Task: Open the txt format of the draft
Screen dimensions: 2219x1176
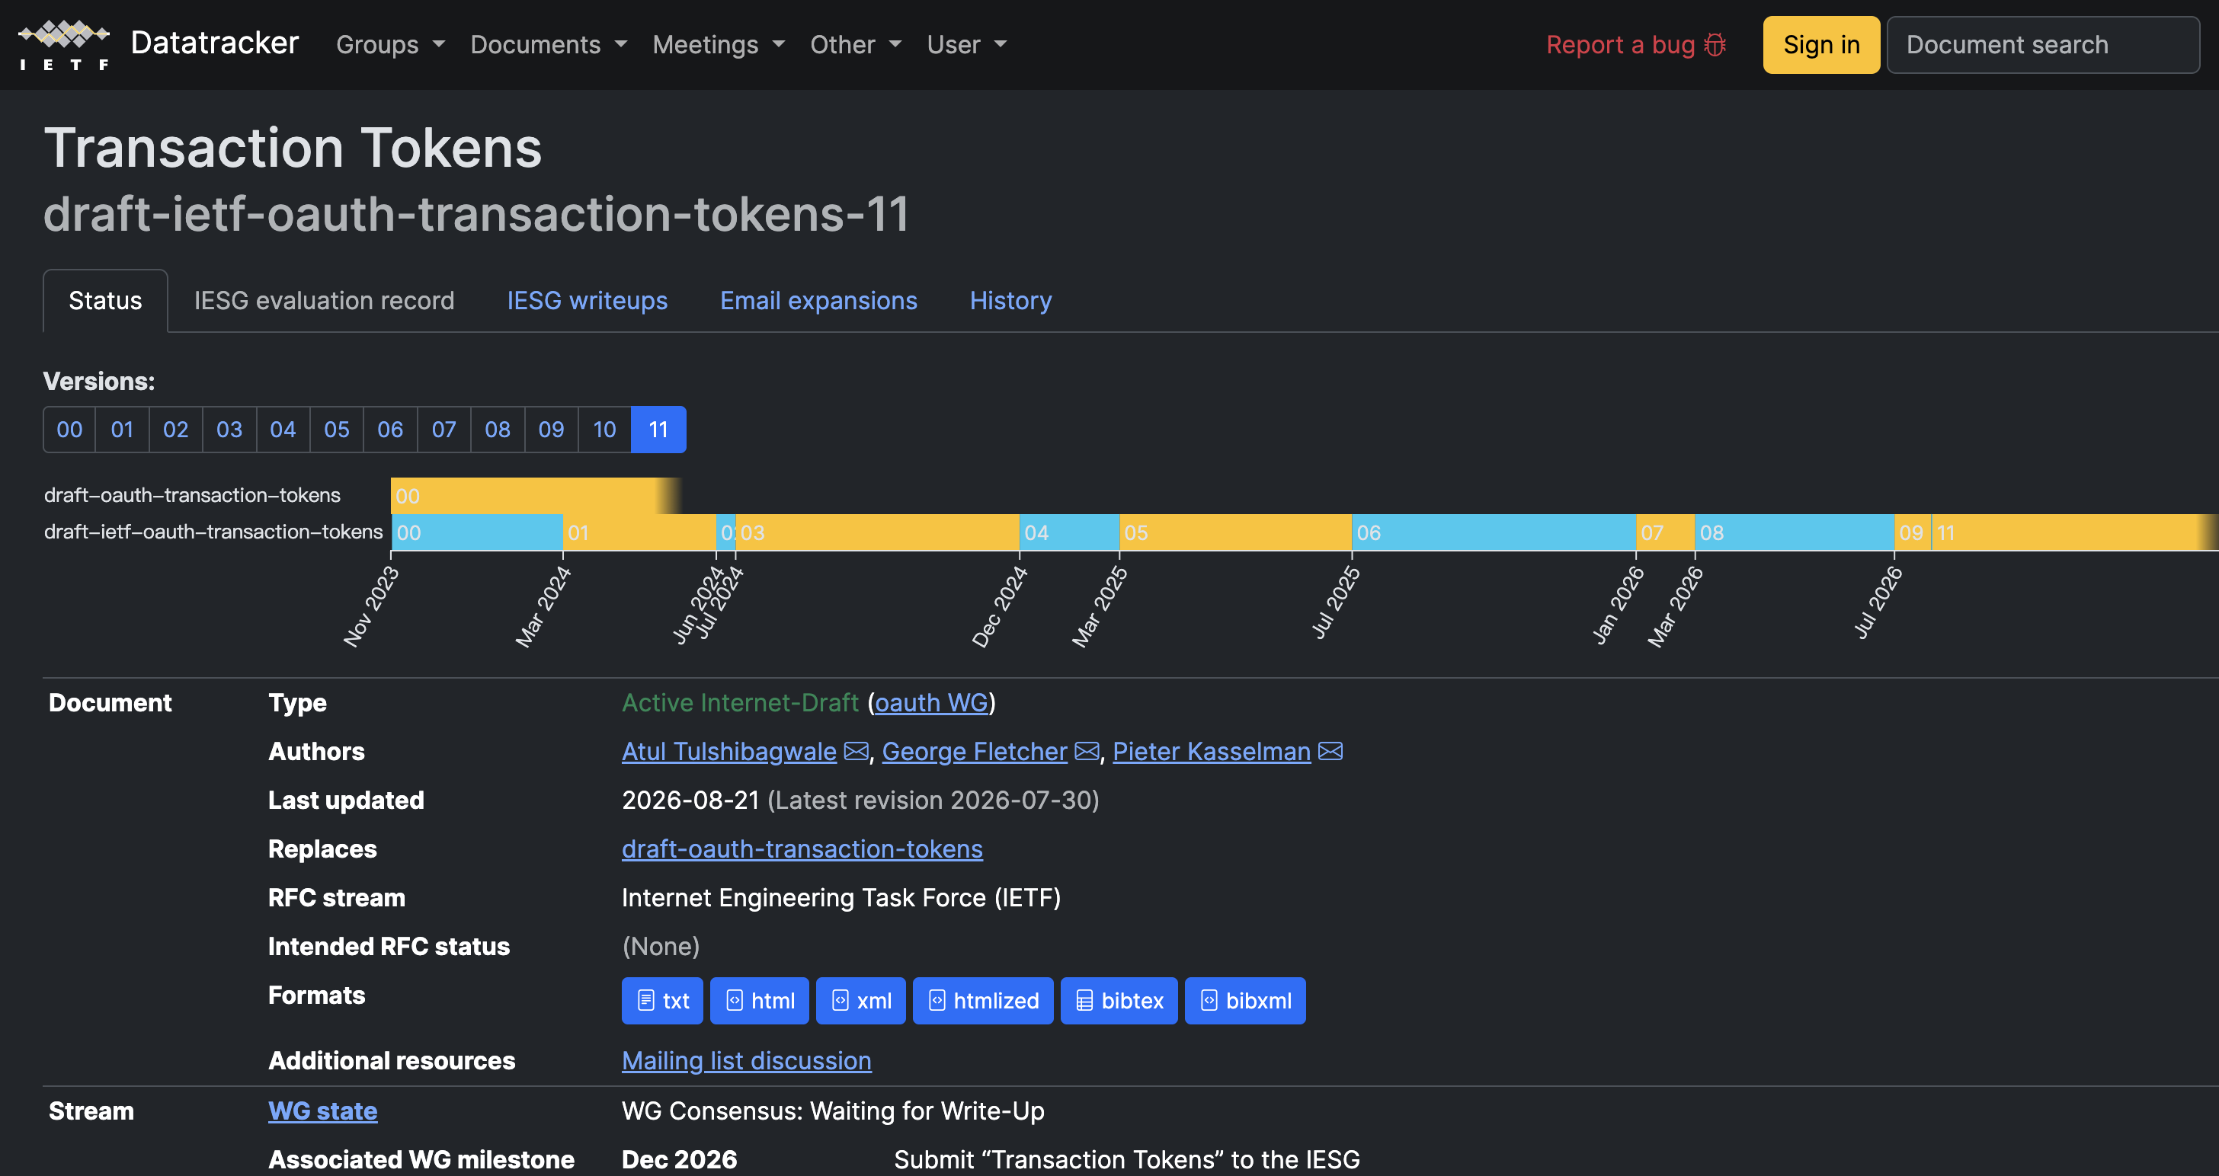Action: click(x=662, y=1000)
